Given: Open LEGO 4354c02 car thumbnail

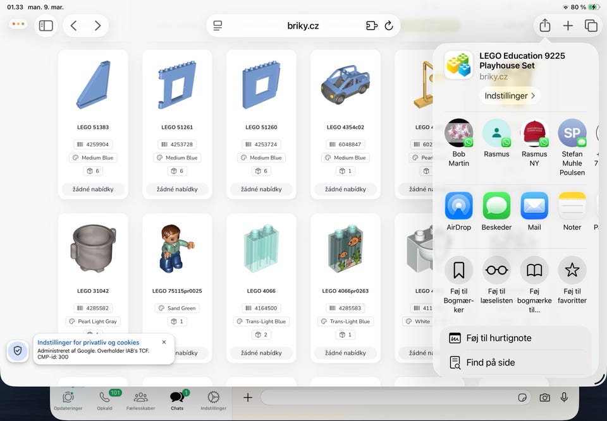Looking at the screenshot, I should click(x=345, y=85).
